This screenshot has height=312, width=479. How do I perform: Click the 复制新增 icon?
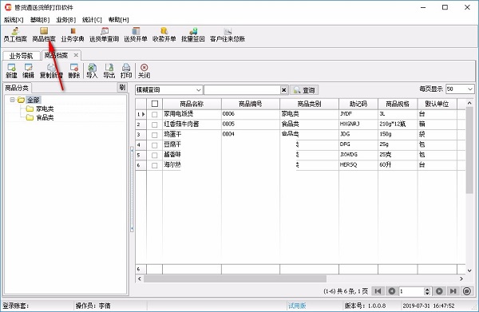point(51,71)
